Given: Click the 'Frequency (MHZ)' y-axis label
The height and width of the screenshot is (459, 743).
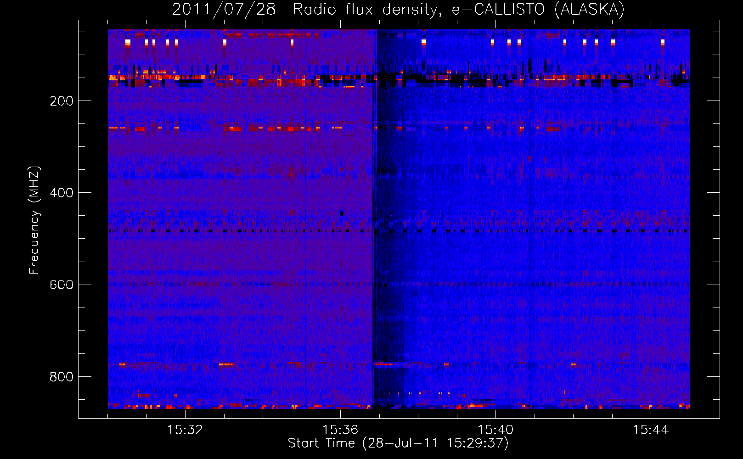Looking at the screenshot, I should [34, 220].
